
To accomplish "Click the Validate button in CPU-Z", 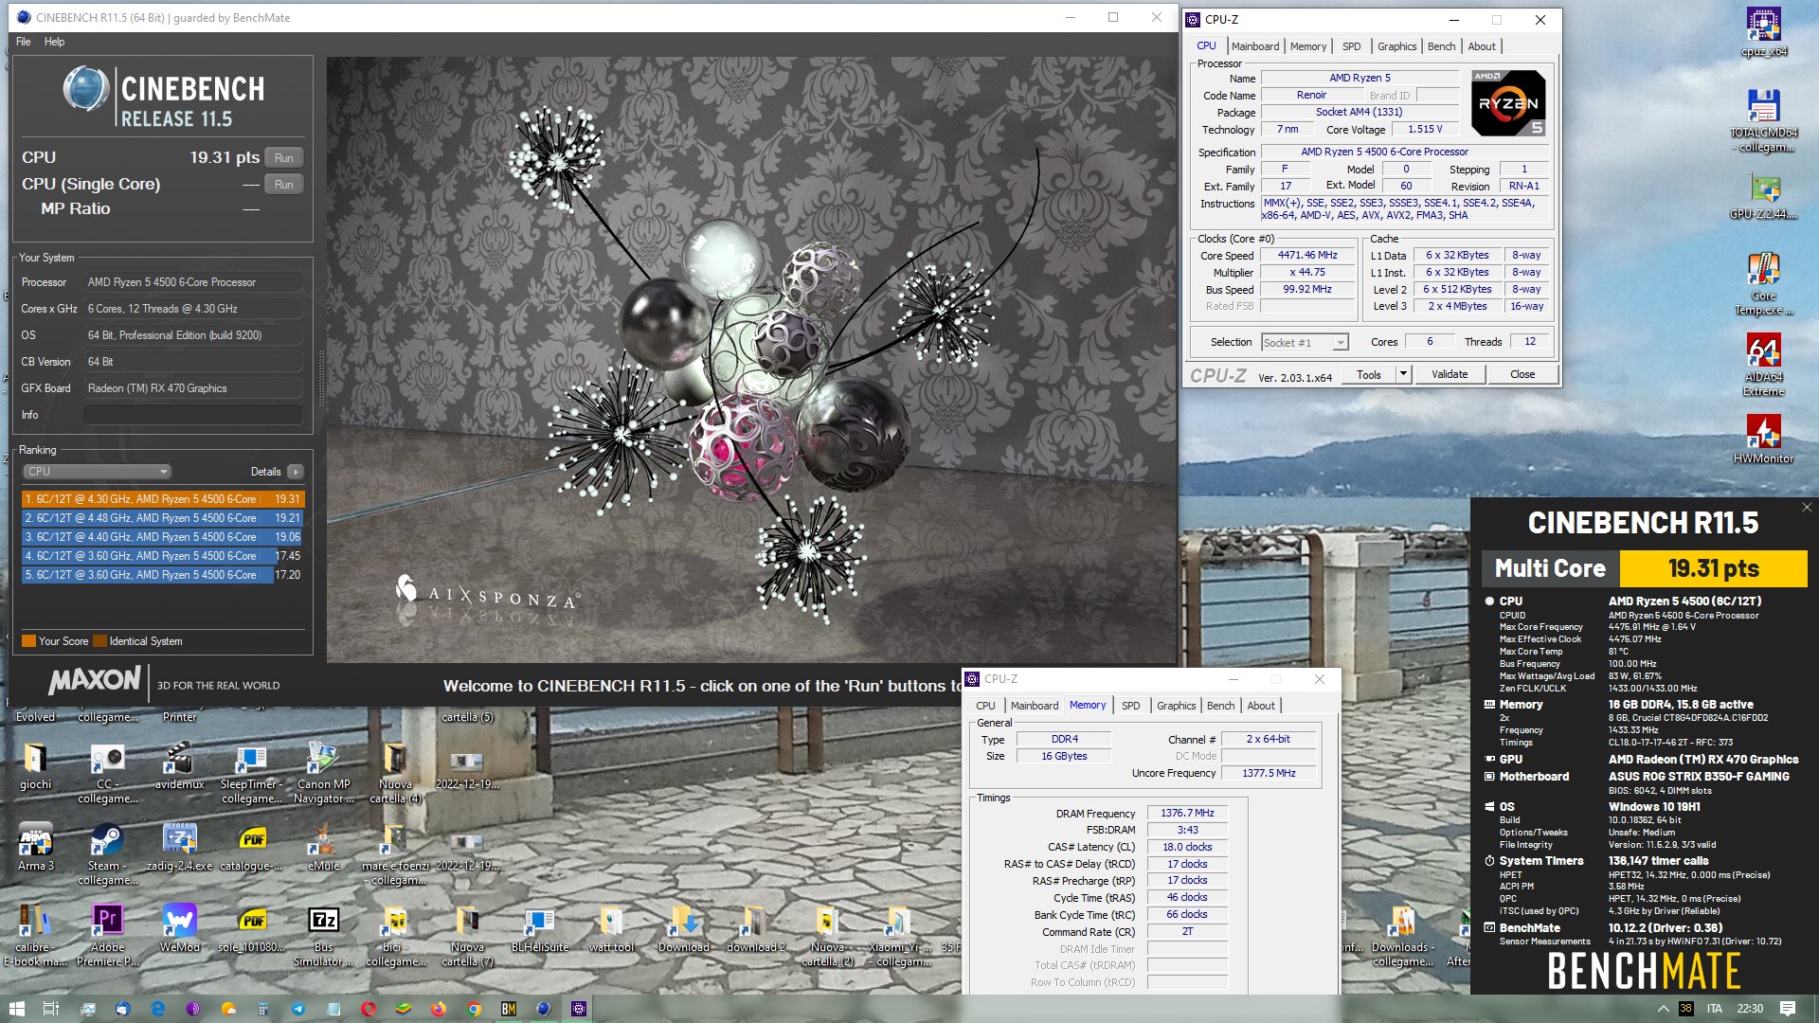I will 1449,374.
